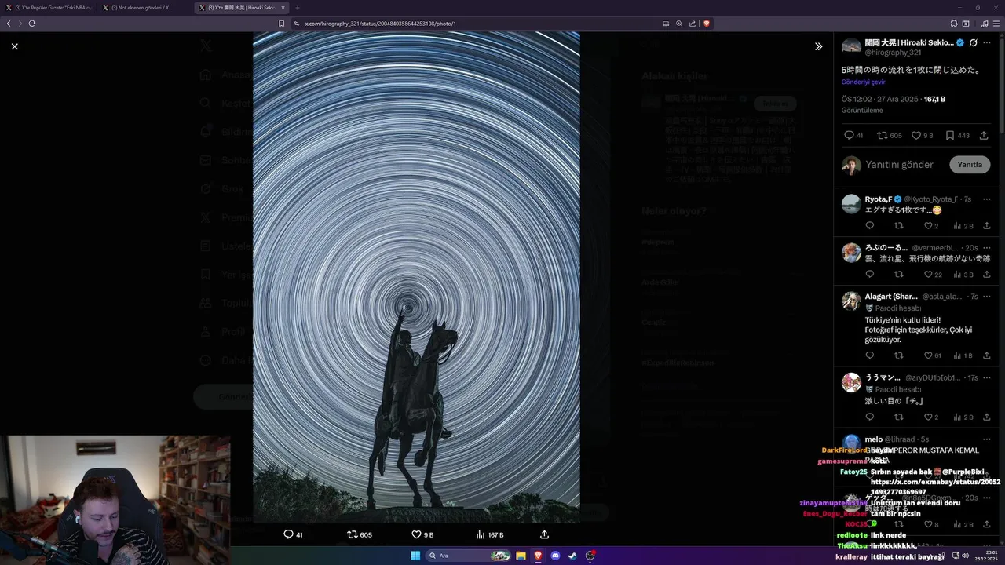This screenshot has width=1005, height=565.
Task: Click the share icon in address bar
Action: coord(693,24)
